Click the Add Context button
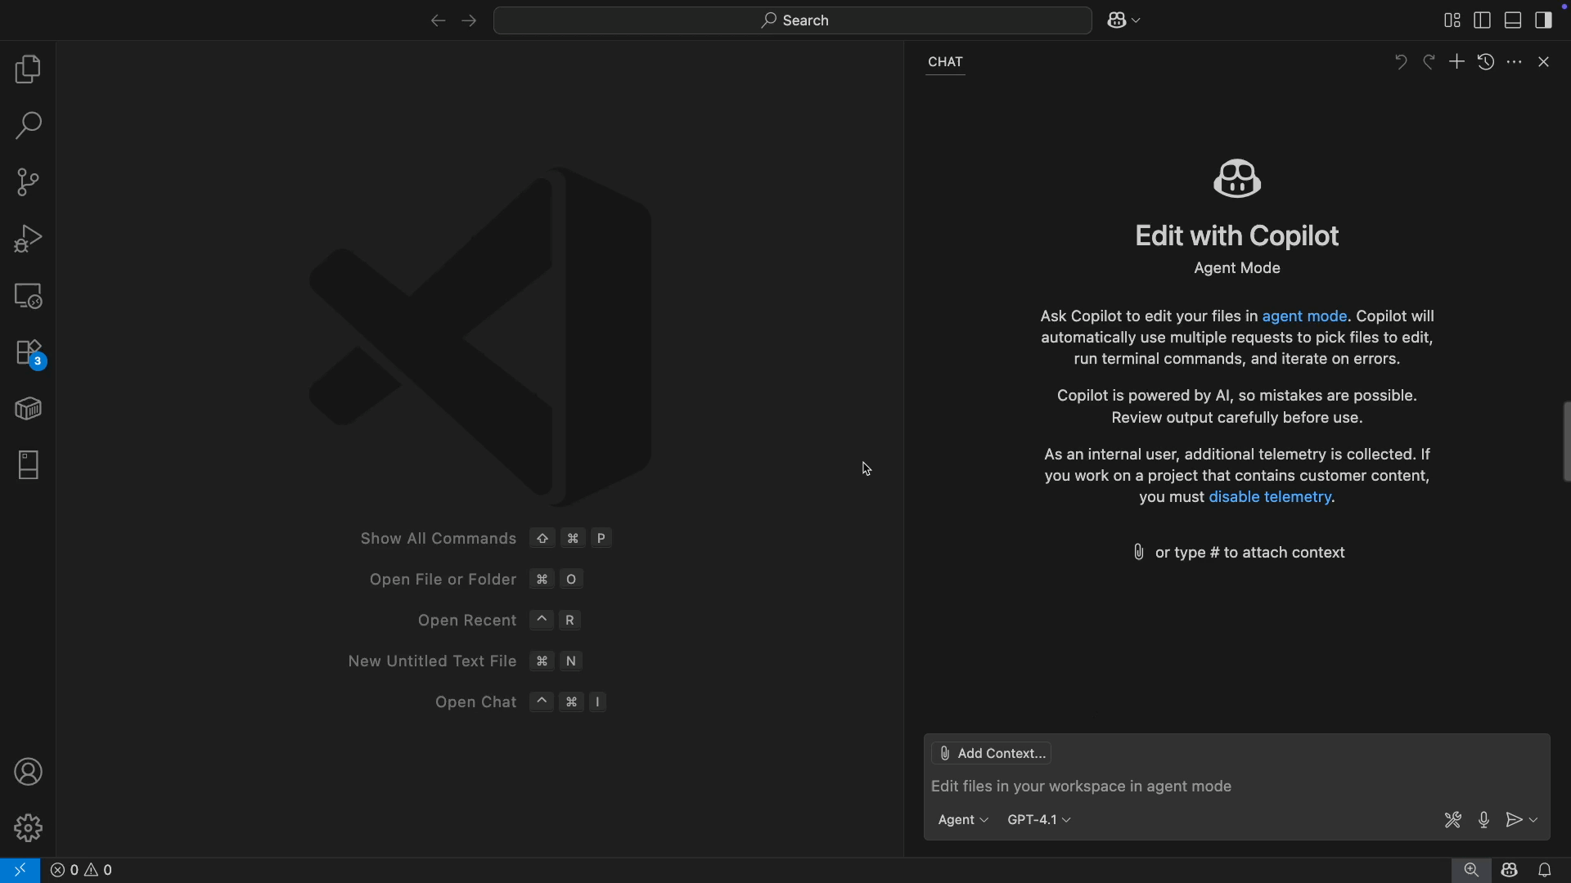 coord(992,754)
